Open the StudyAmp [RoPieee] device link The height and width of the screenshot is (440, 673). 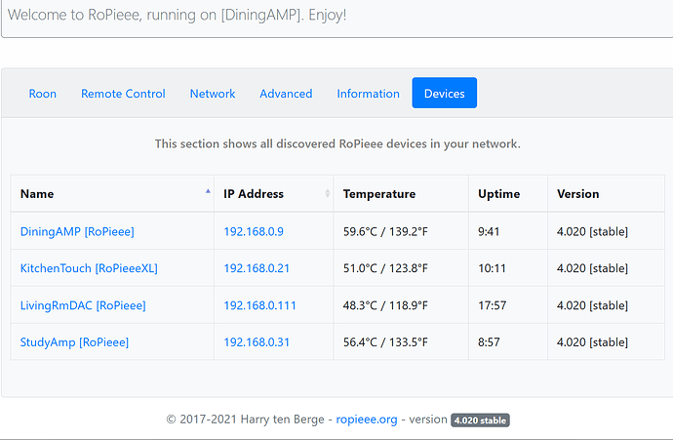tap(74, 342)
